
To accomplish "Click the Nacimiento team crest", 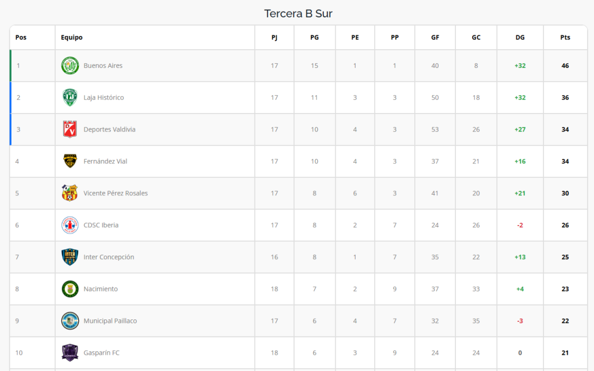I will (x=70, y=289).
